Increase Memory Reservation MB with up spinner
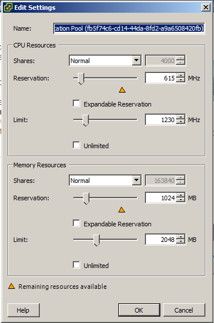Viewport: 214px width, 323px height. coord(181,196)
